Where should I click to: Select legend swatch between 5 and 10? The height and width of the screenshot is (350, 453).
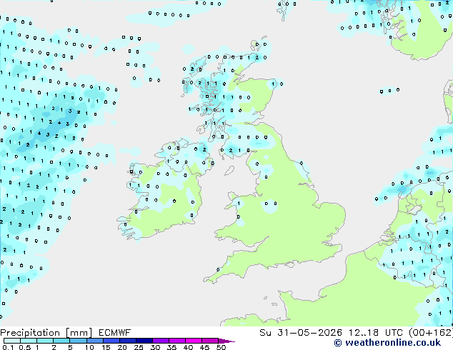[78, 341]
